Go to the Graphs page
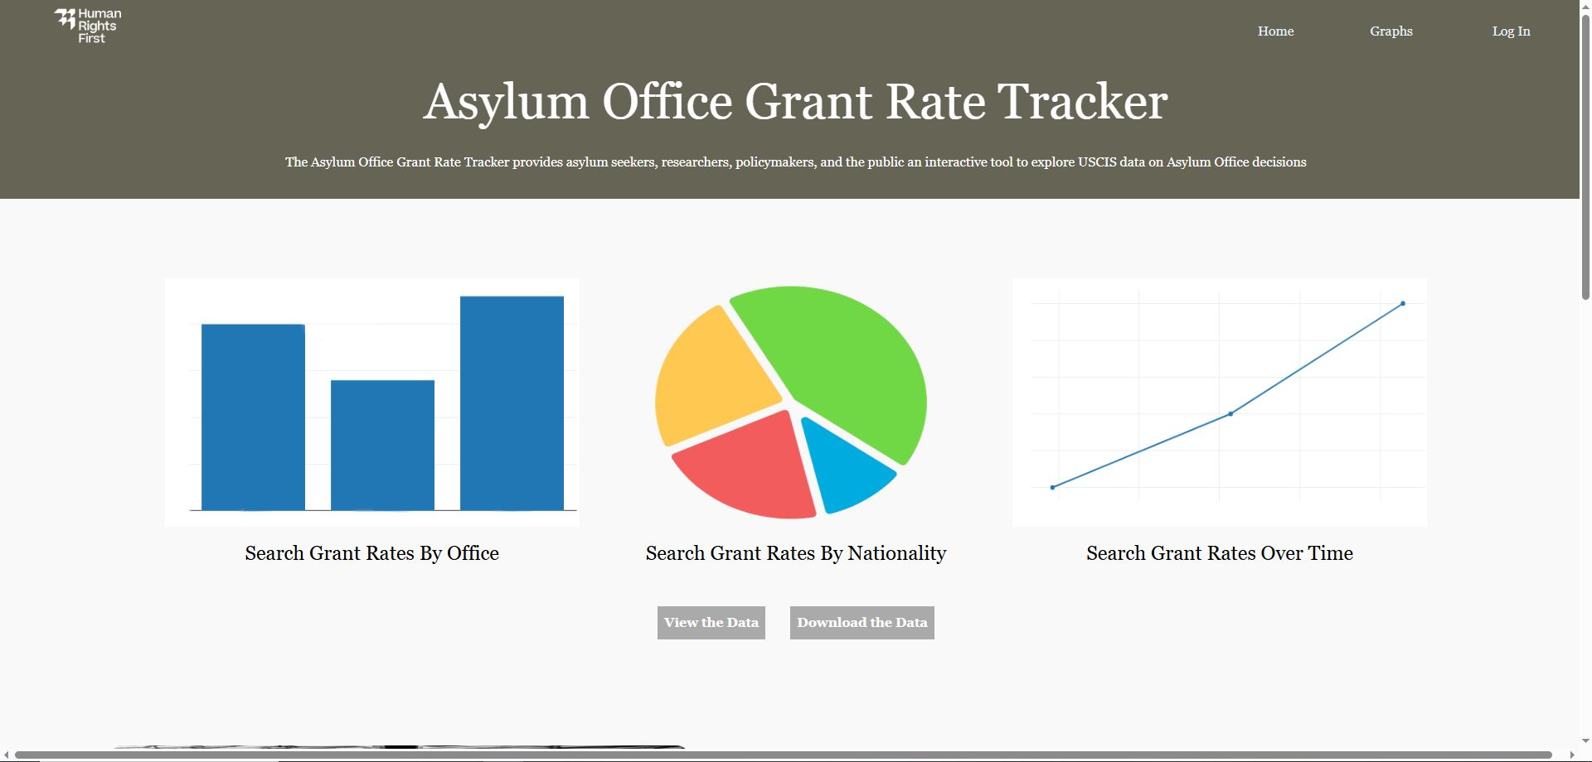The image size is (1592, 762). coord(1391,31)
